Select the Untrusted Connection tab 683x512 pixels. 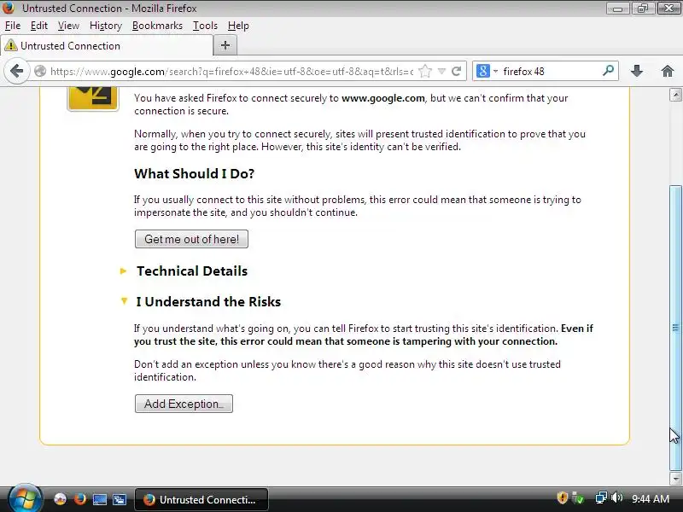tap(108, 45)
